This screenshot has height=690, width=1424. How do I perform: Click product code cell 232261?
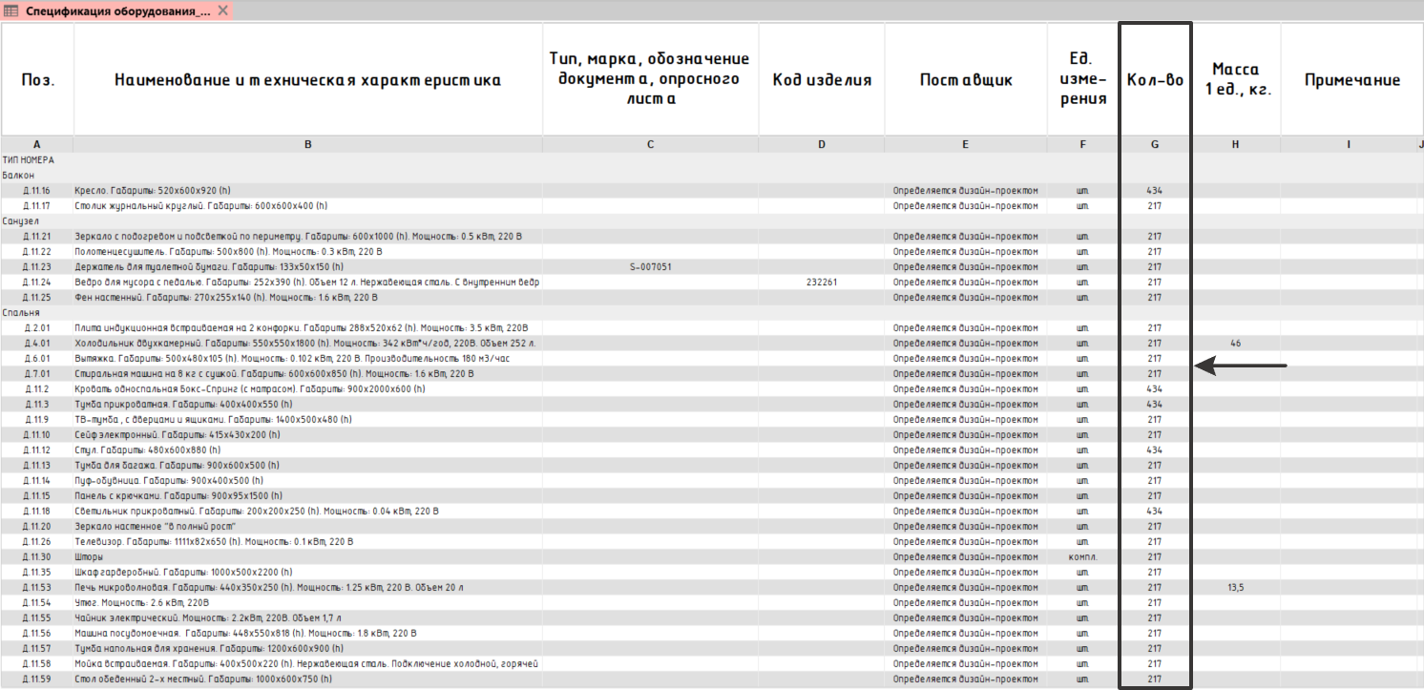[x=822, y=282]
